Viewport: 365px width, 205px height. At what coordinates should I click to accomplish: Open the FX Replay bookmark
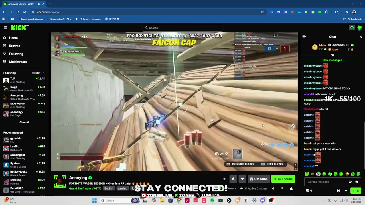tap(88, 19)
